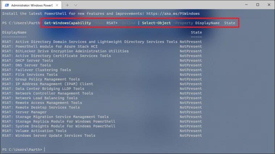Click PowerShell module for Azure Stack HCI
Viewport: 275px width, 154px height.
tap(57, 46)
